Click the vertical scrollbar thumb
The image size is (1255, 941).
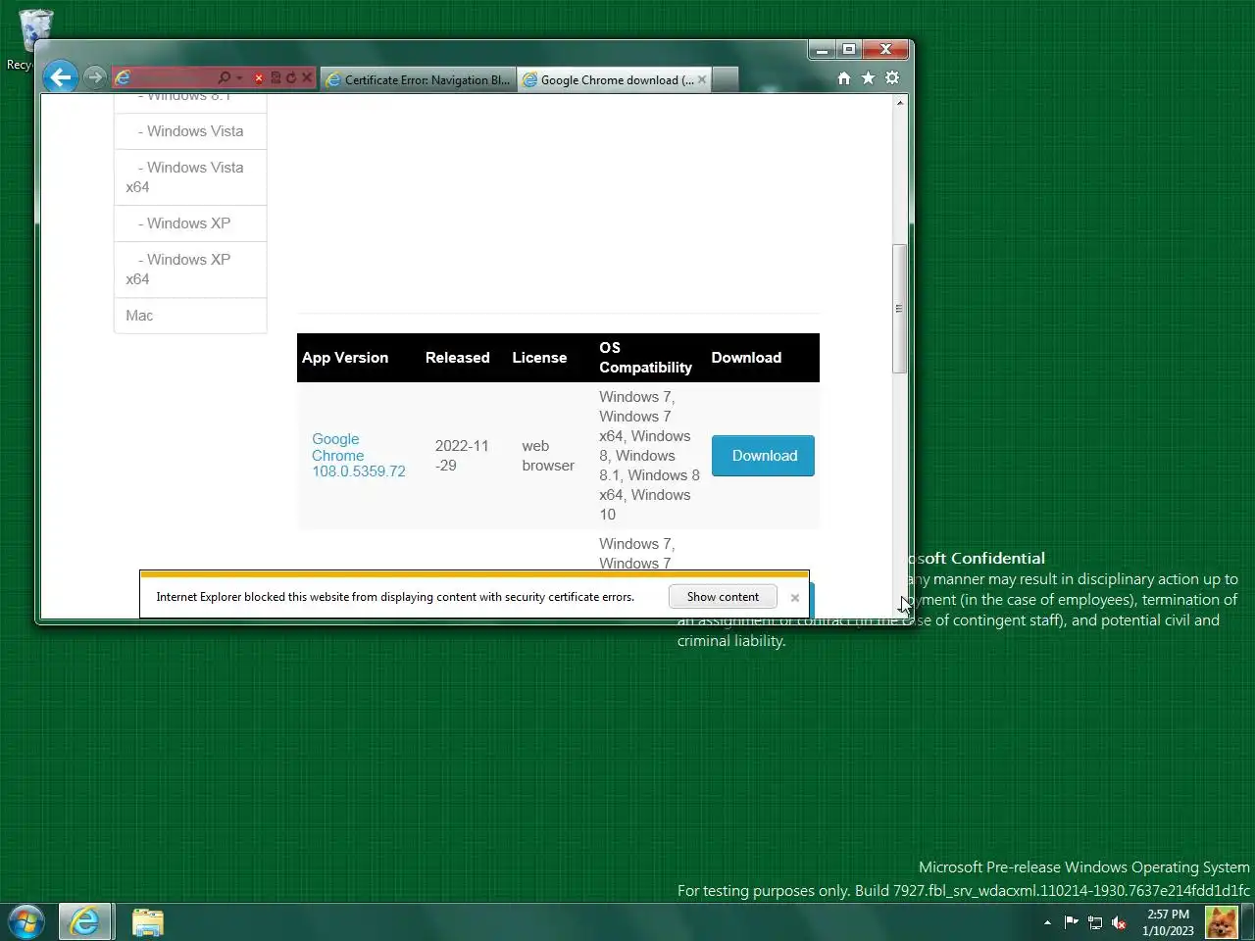[899, 308]
